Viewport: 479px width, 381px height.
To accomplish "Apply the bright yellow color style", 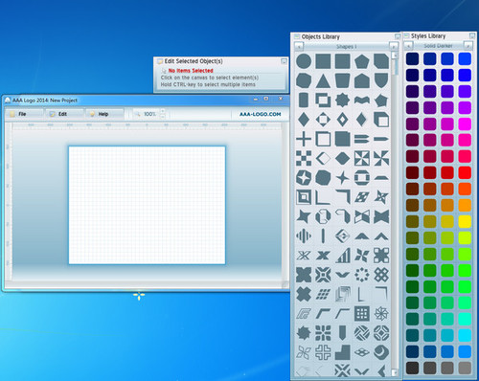I will [x=465, y=221].
